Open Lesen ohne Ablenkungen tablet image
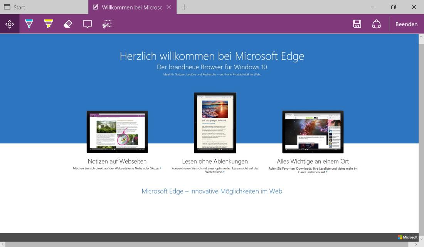Image resolution: width=424 pixels, height=247 pixels. 215,123
